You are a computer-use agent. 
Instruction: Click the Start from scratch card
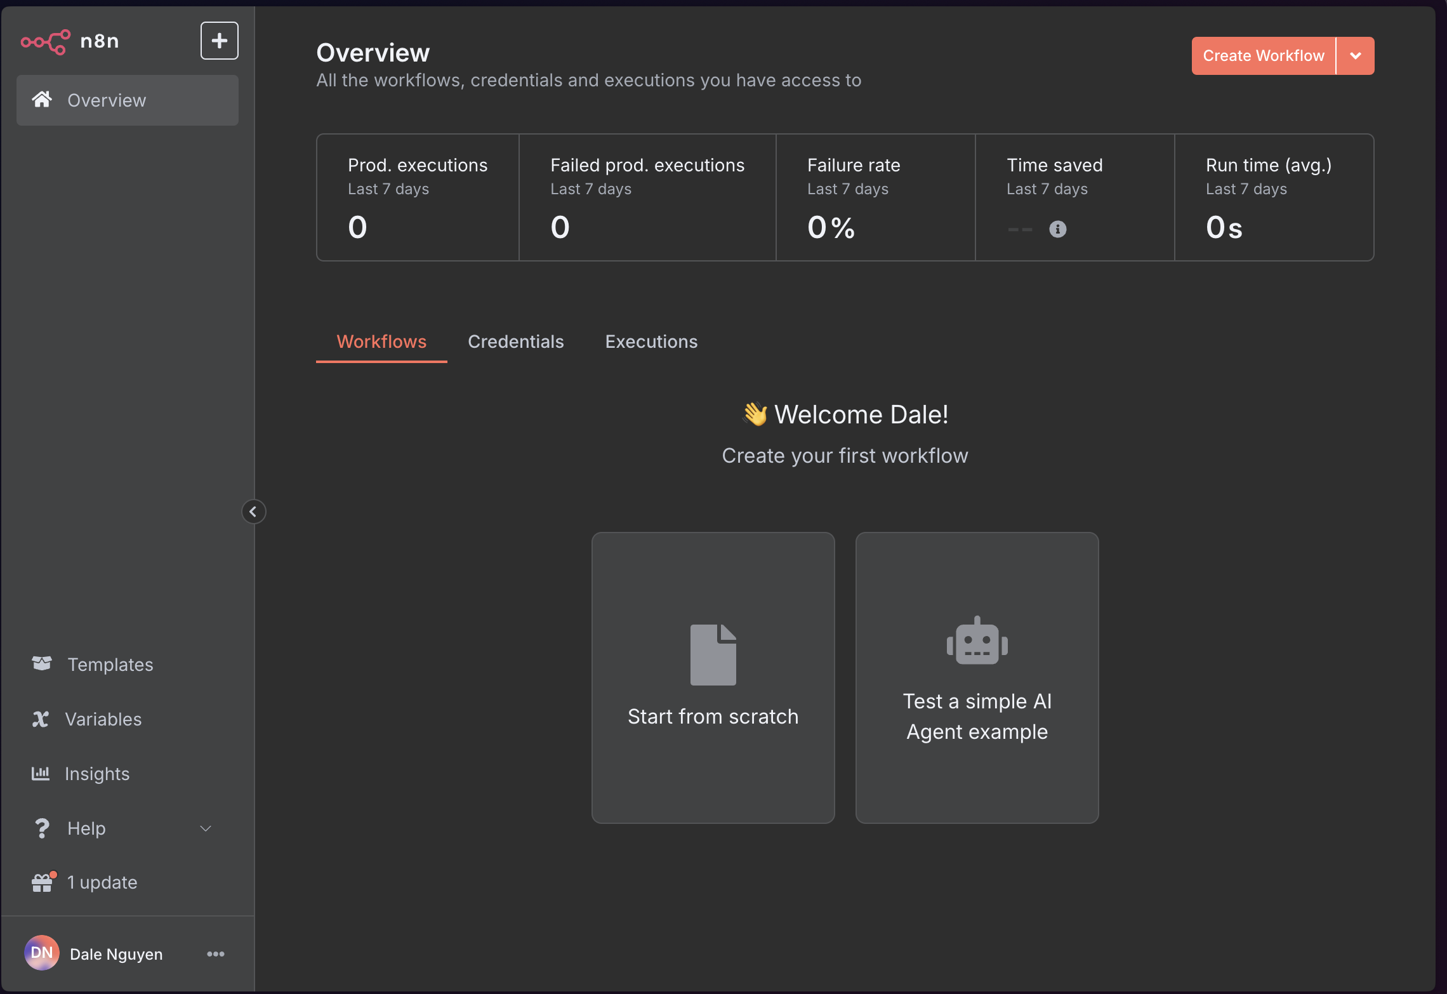pyautogui.click(x=713, y=677)
